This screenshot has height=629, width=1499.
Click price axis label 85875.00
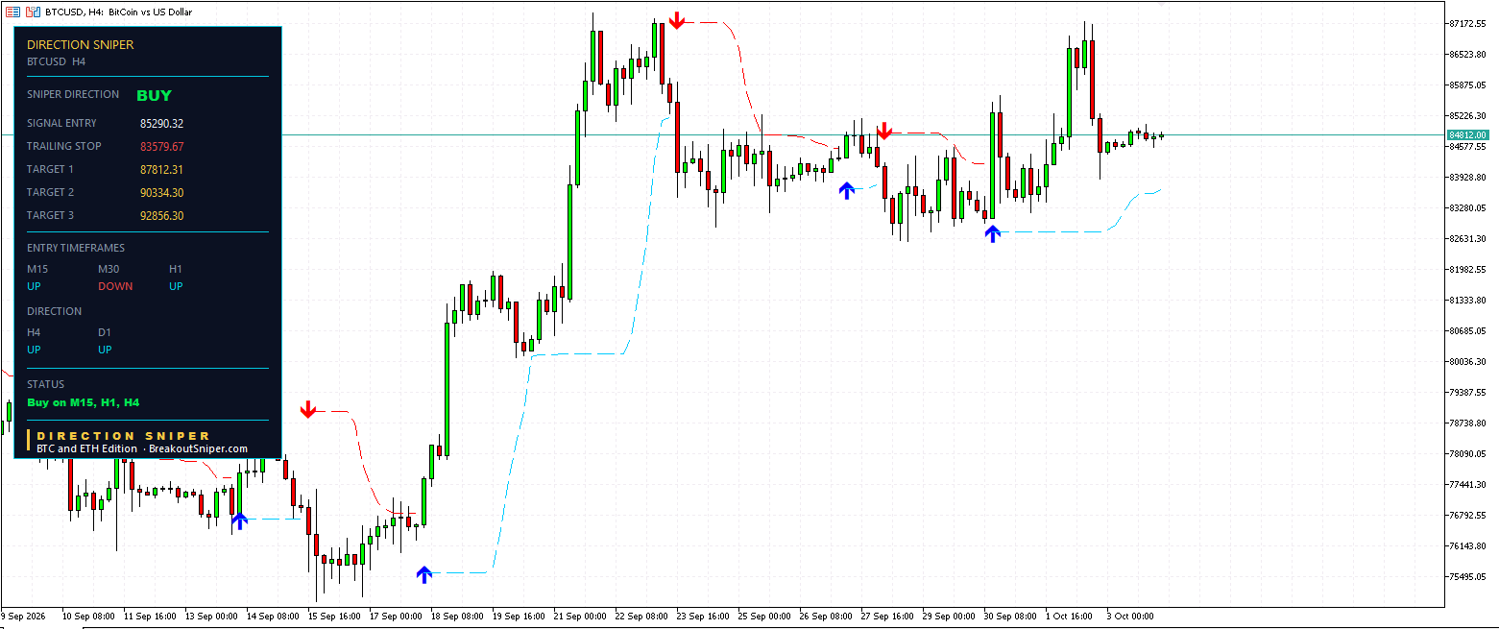(x=1467, y=85)
